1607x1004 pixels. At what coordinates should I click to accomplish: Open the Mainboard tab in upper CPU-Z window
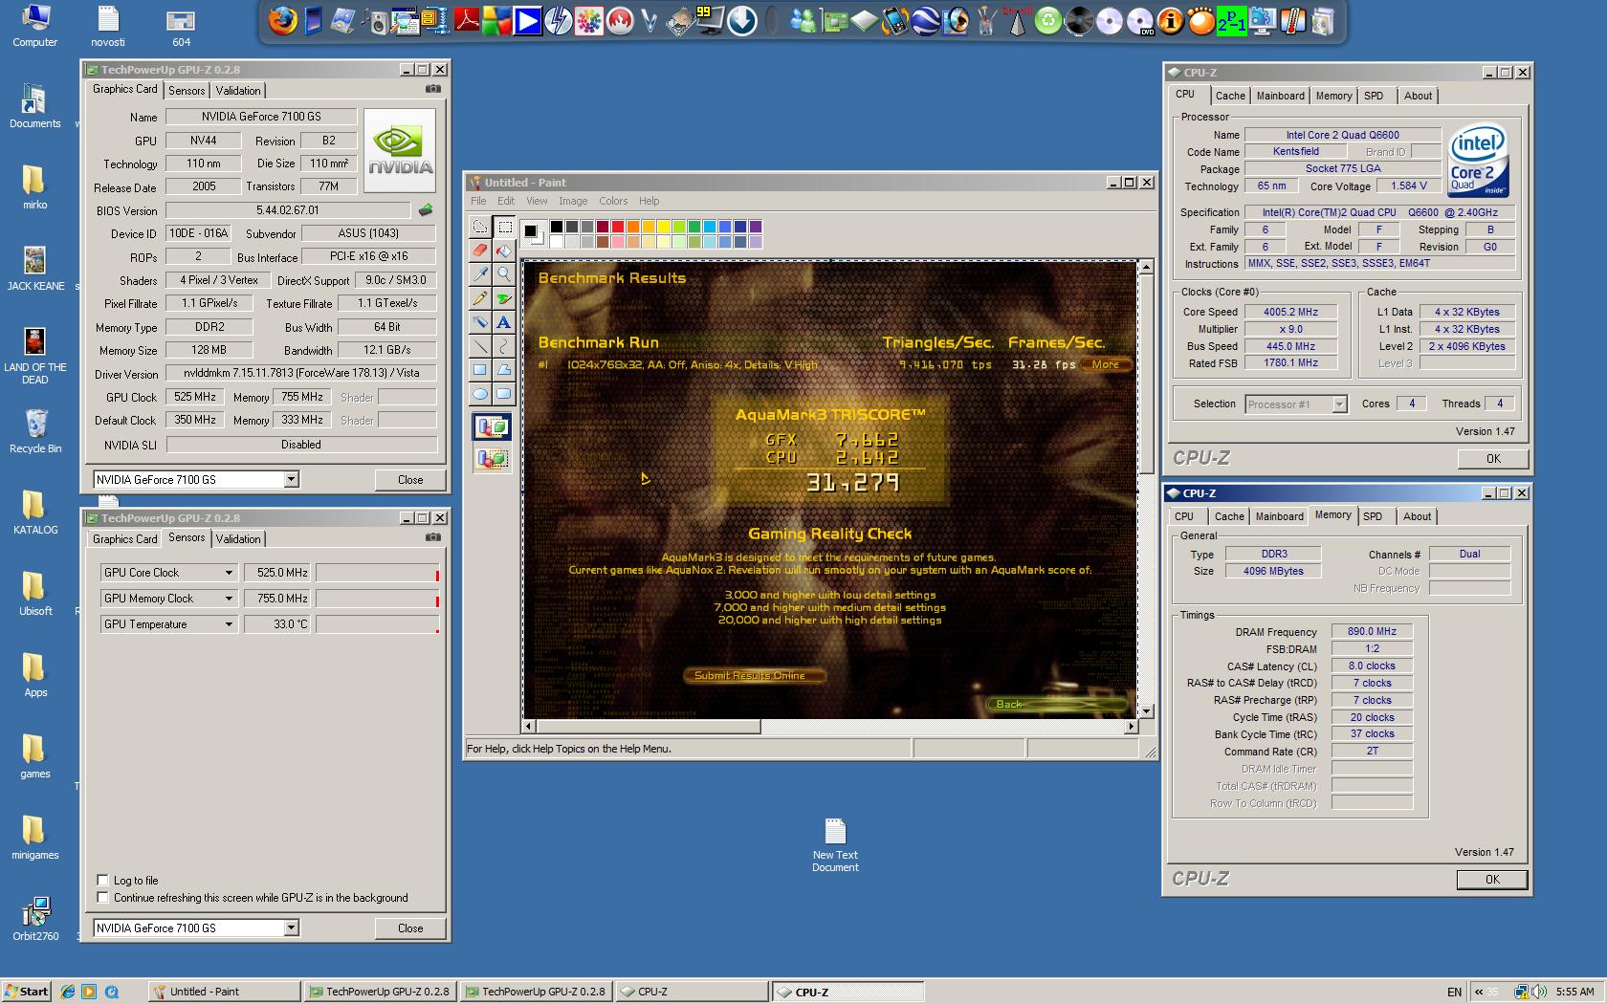click(x=1280, y=96)
